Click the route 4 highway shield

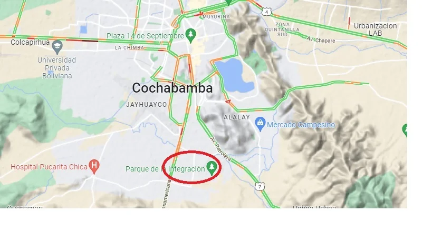[266, 12]
